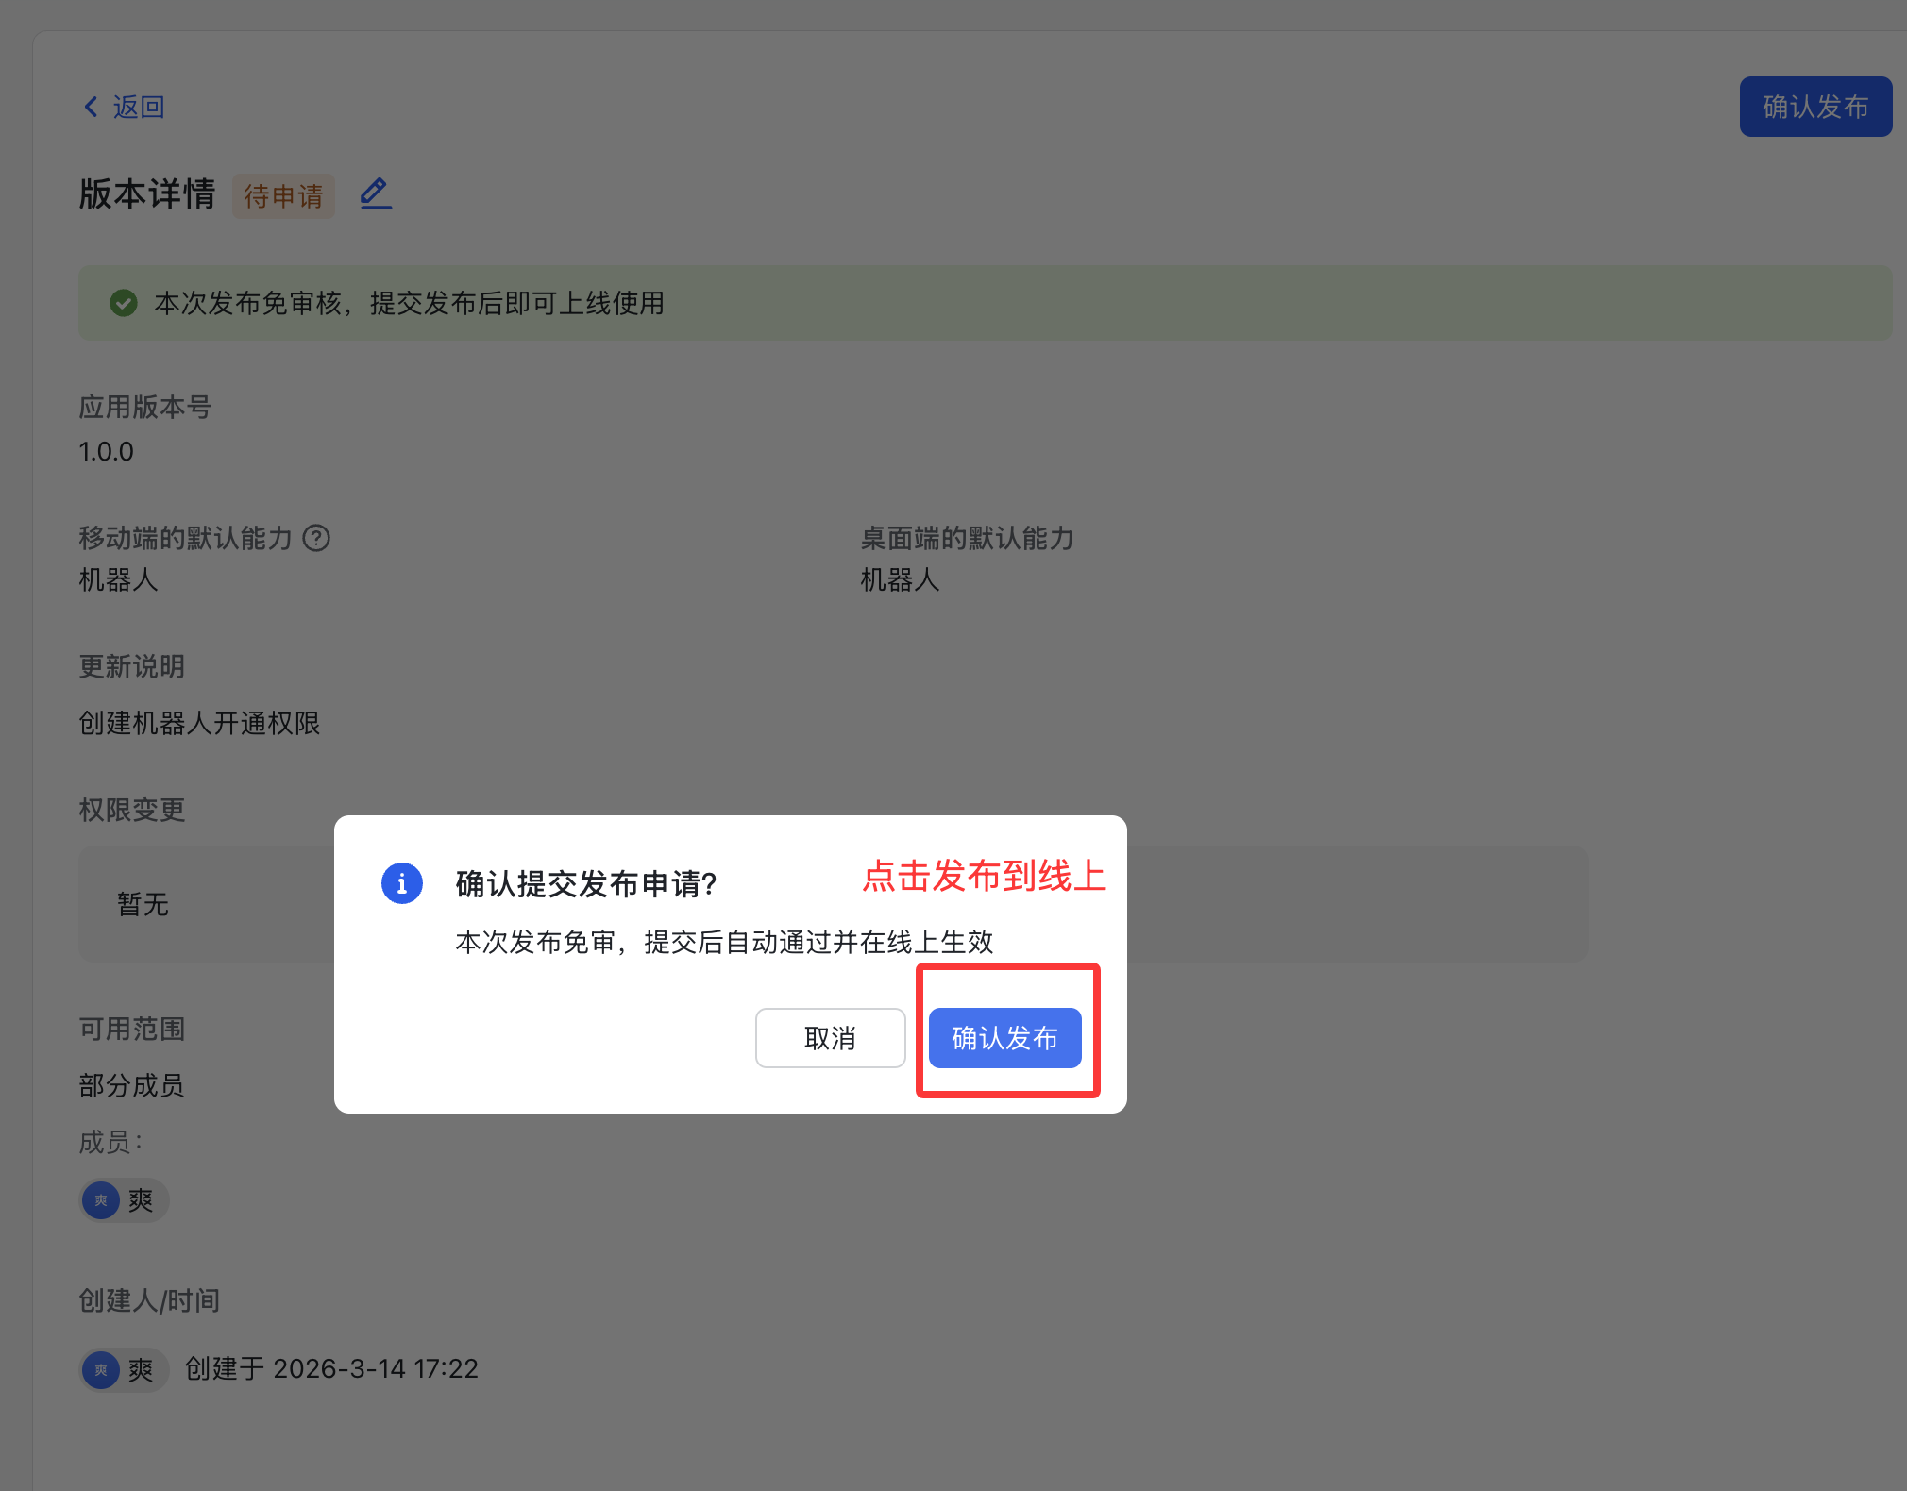The height and width of the screenshot is (1491, 1907).
Task: Click the 机器人 mobile default capability text
Action: 118,580
